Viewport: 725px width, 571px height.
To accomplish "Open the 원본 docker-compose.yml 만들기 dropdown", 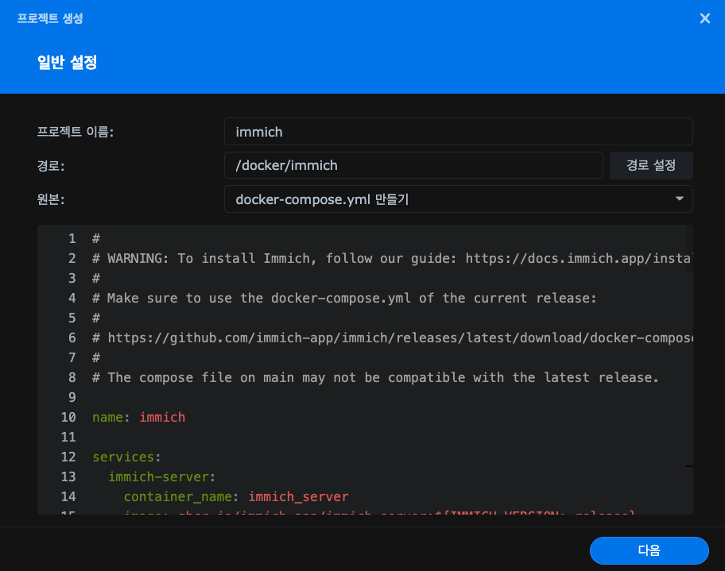I will point(458,199).
